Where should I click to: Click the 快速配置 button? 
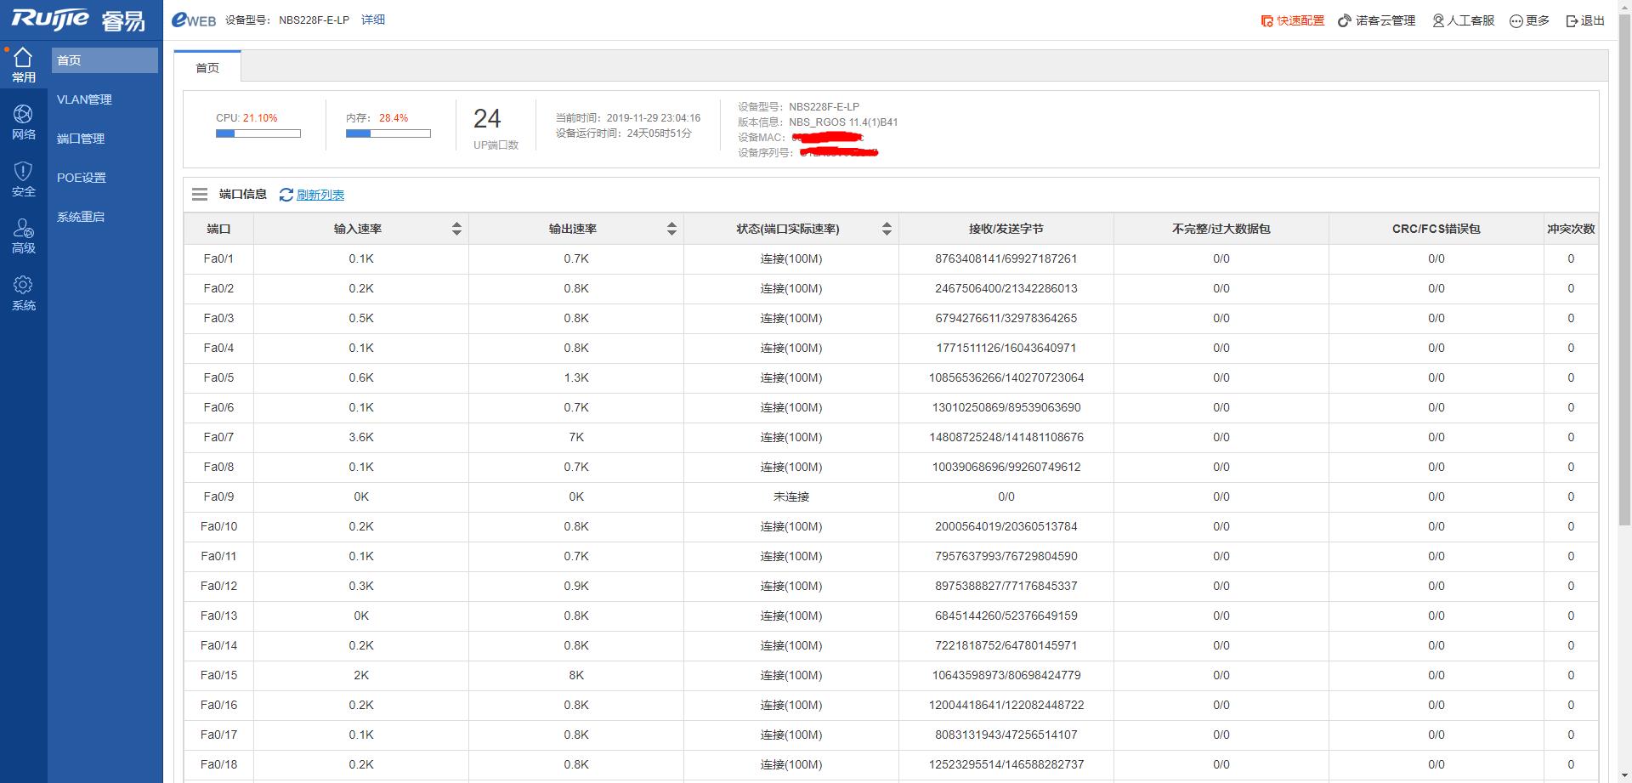pos(1293,20)
